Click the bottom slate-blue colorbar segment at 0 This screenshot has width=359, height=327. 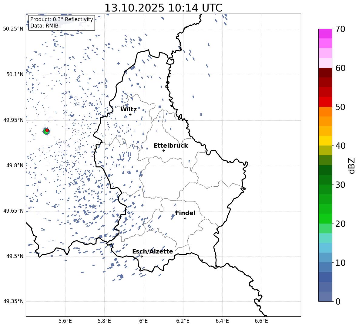tap(325, 296)
